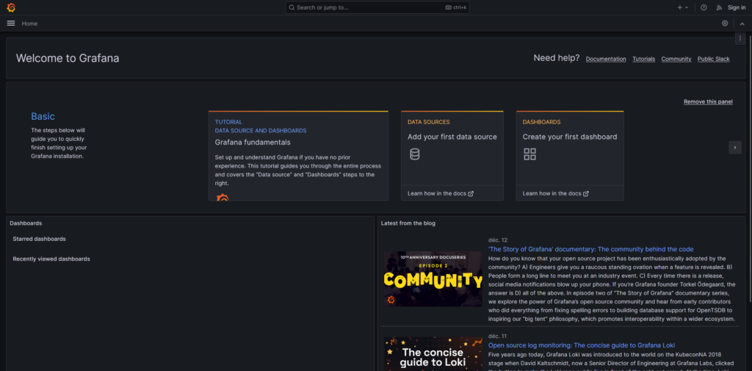This screenshot has width=752, height=371.
Task: Click the déc. 11 date label
Action: (x=497, y=336)
